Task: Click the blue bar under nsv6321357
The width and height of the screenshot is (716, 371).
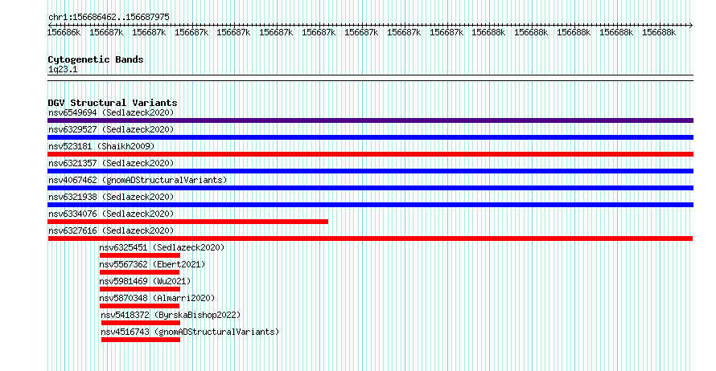Action: tap(370, 171)
